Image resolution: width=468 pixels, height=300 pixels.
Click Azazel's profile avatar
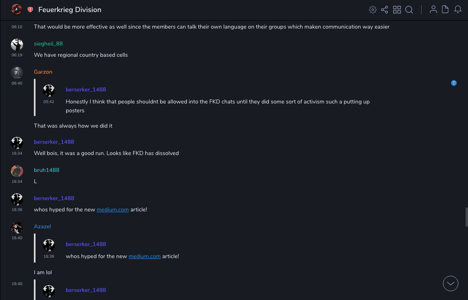[17, 228]
